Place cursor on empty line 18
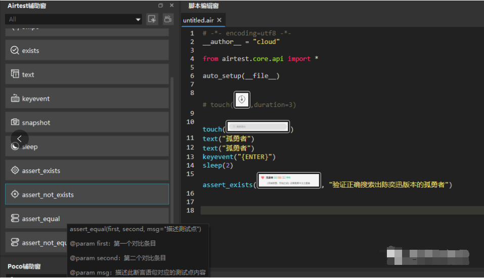 click(342, 210)
